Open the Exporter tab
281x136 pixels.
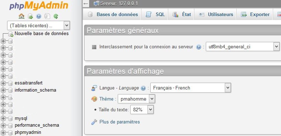coord(255,15)
